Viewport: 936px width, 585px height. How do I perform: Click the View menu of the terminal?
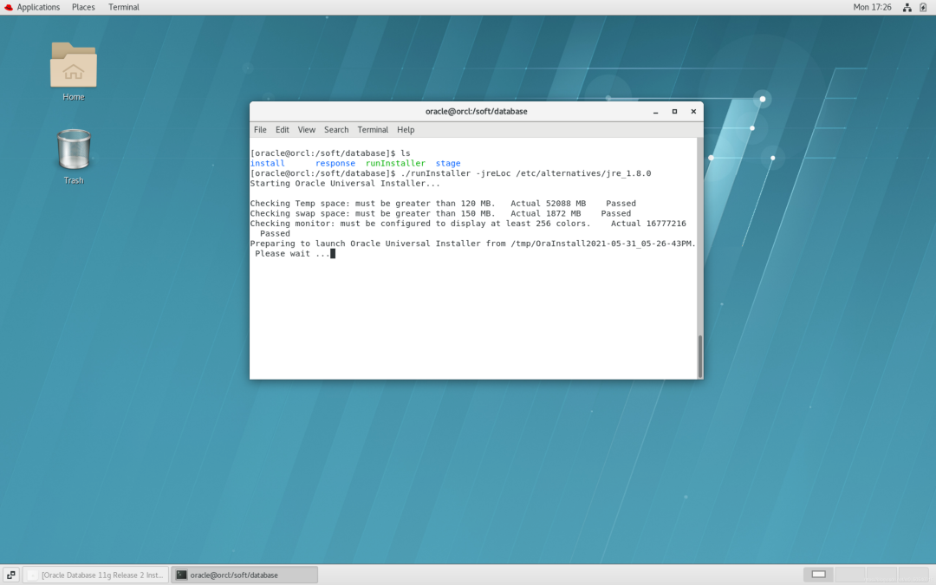coord(306,129)
